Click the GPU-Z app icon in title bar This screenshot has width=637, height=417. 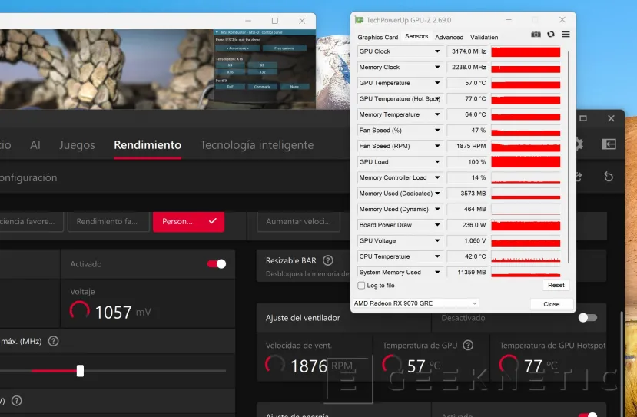359,20
